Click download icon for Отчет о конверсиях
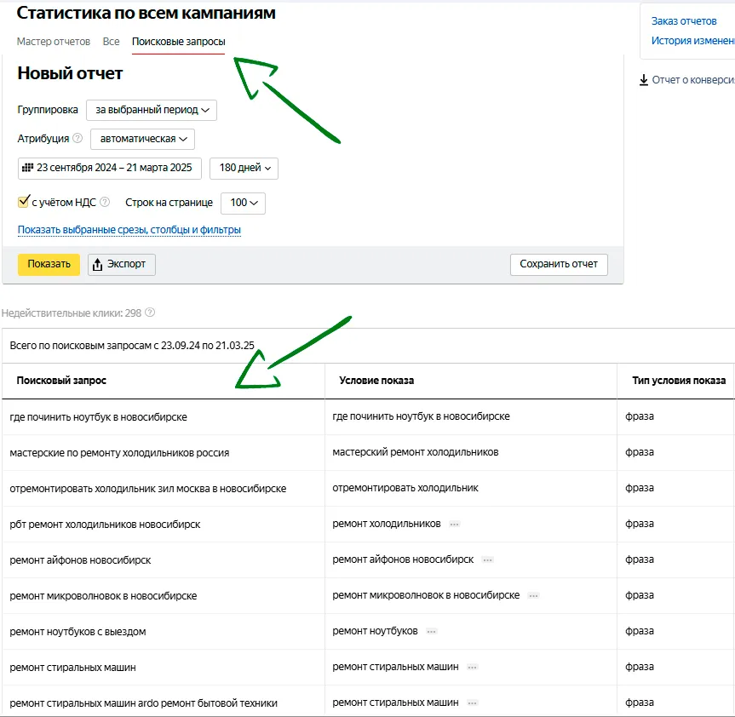The image size is (735, 717). tap(644, 80)
